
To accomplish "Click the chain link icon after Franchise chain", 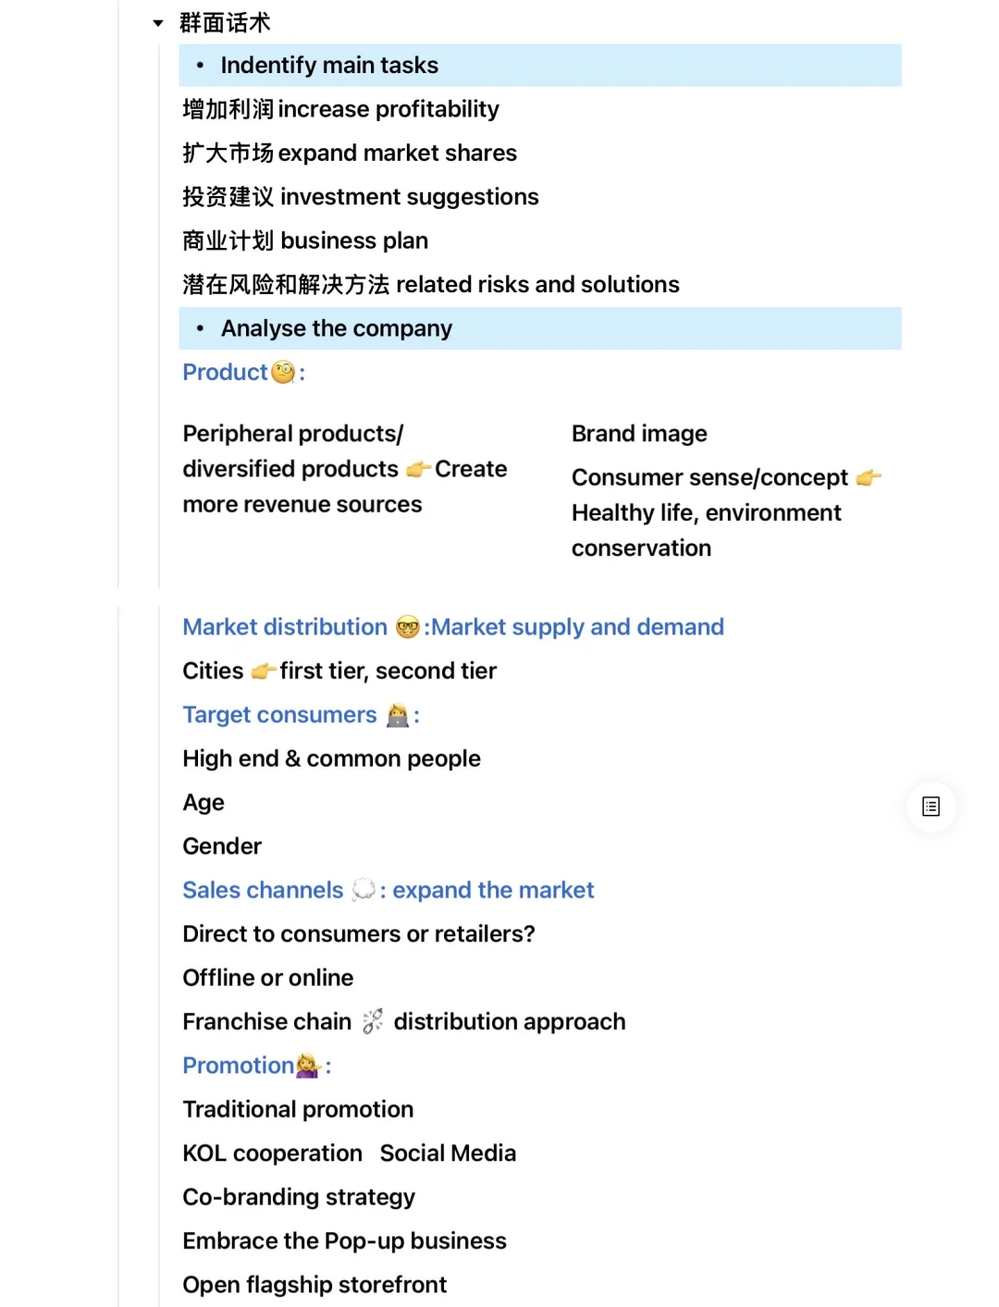I will (x=373, y=1021).
